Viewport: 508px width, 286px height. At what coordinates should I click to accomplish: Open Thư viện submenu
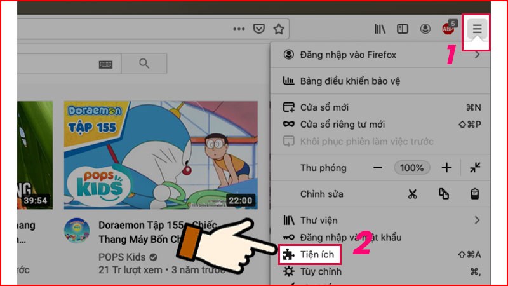(x=380, y=220)
